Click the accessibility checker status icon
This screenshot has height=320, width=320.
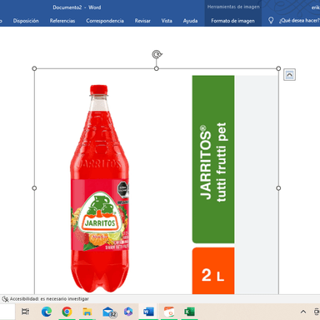[5, 299]
